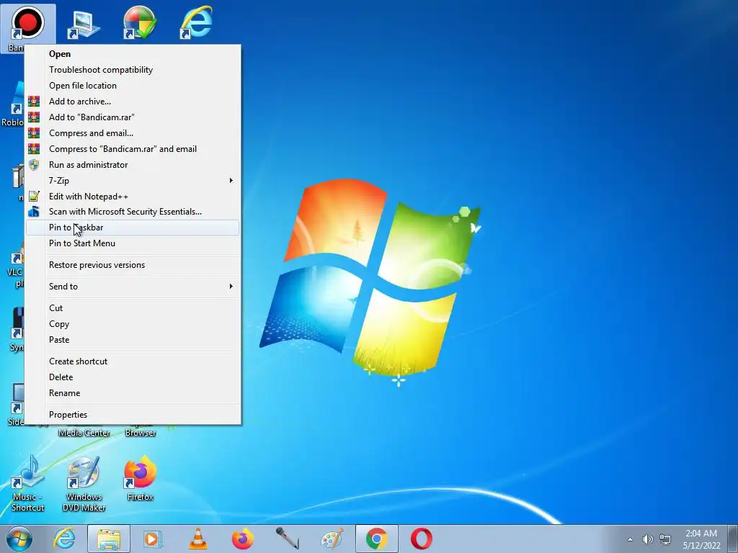Viewport: 738px width, 553px height.
Task: Choose Paste from the context menu
Action: pos(133,340)
